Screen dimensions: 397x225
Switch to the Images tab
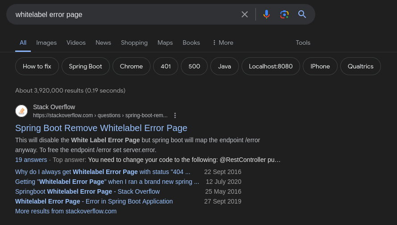coord(46,42)
